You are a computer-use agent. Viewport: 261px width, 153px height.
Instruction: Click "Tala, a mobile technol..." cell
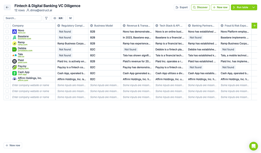coord(235,55)
